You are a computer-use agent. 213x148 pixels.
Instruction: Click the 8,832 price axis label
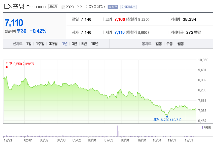(202, 80)
